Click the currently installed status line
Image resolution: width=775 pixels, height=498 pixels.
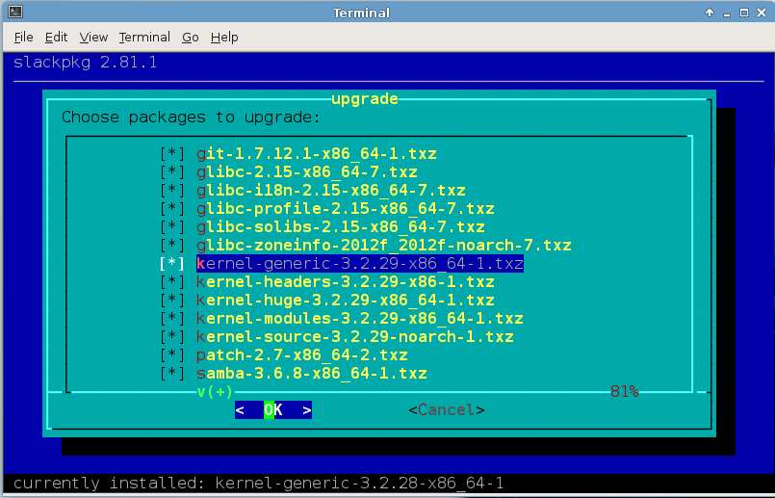[258, 483]
